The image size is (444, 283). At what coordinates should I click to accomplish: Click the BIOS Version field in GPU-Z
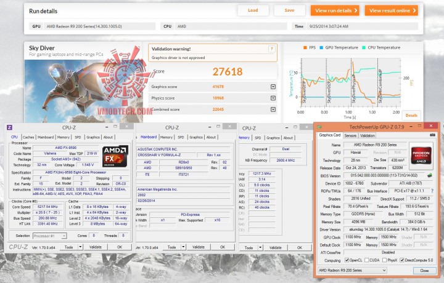(x=384, y=175)
